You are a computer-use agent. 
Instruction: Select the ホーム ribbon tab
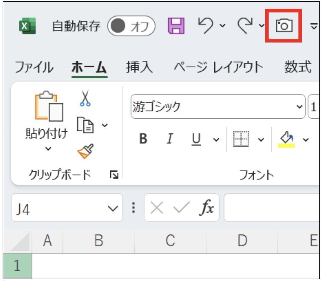click(x=89, y=67)
